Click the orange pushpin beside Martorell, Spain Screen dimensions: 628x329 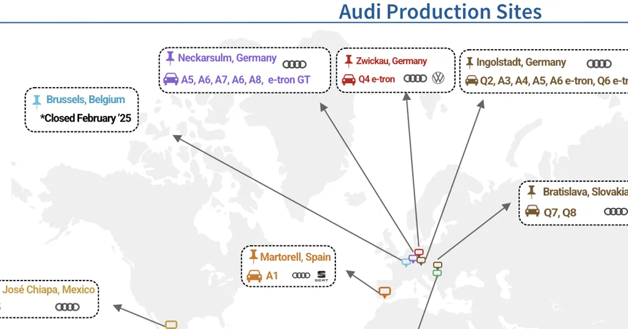253,256
